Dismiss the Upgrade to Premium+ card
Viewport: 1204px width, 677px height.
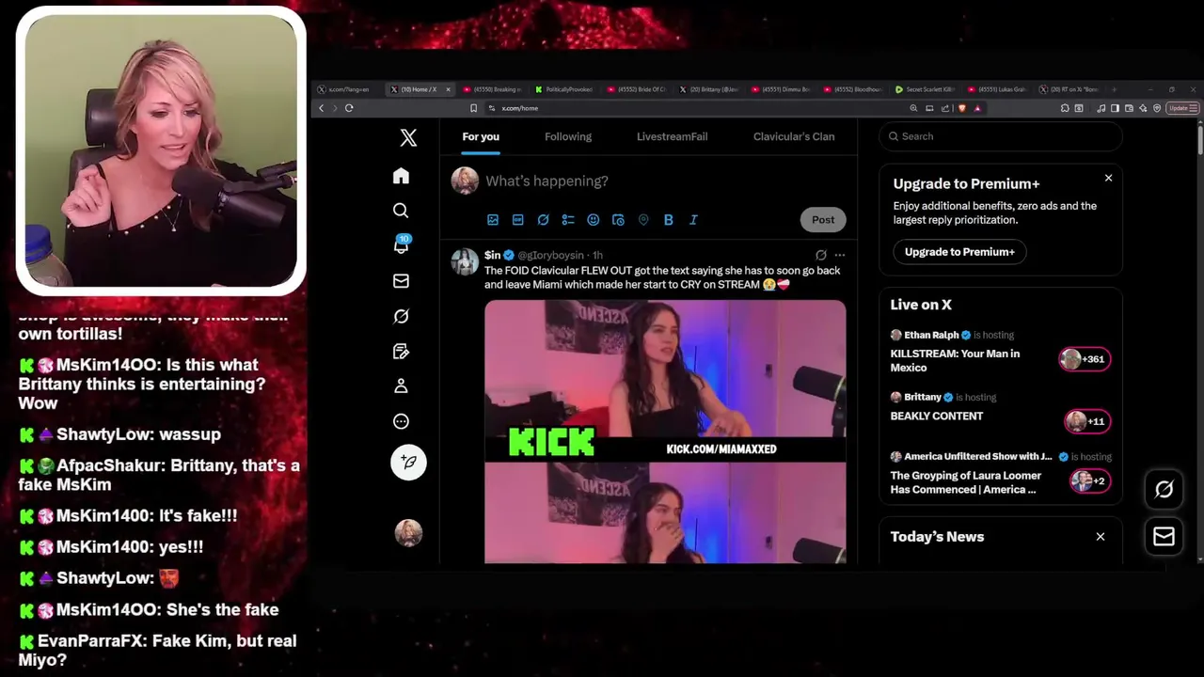click(1108, 178)
